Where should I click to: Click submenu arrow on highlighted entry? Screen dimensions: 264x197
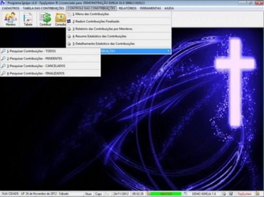[x=168, y=51]
